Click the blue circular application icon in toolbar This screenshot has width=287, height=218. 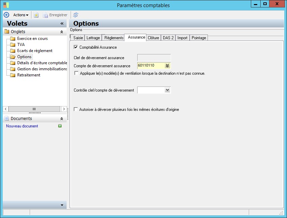[6, 15]
